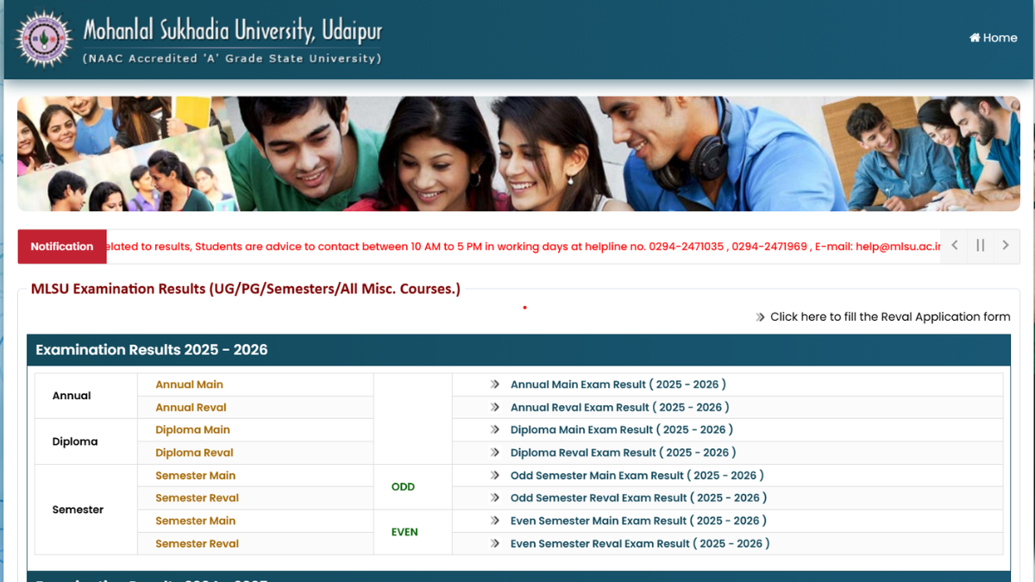
Task: Click chevron icon before Even Semester Reval Result
Action: pyautogui.click(x=495, y=543)
